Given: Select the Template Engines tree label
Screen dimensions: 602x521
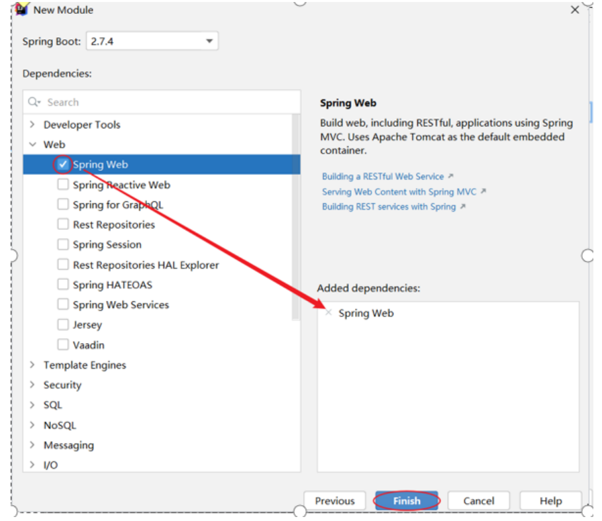Looking at the screenshot, I should coord(85,365).
